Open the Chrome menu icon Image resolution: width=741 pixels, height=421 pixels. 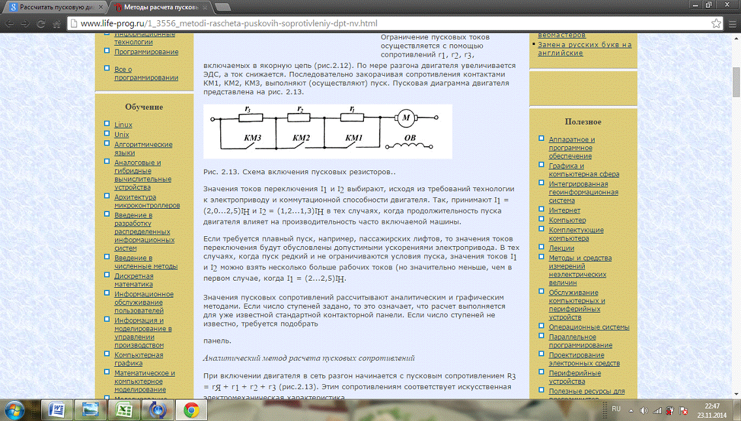click(731, 23)
